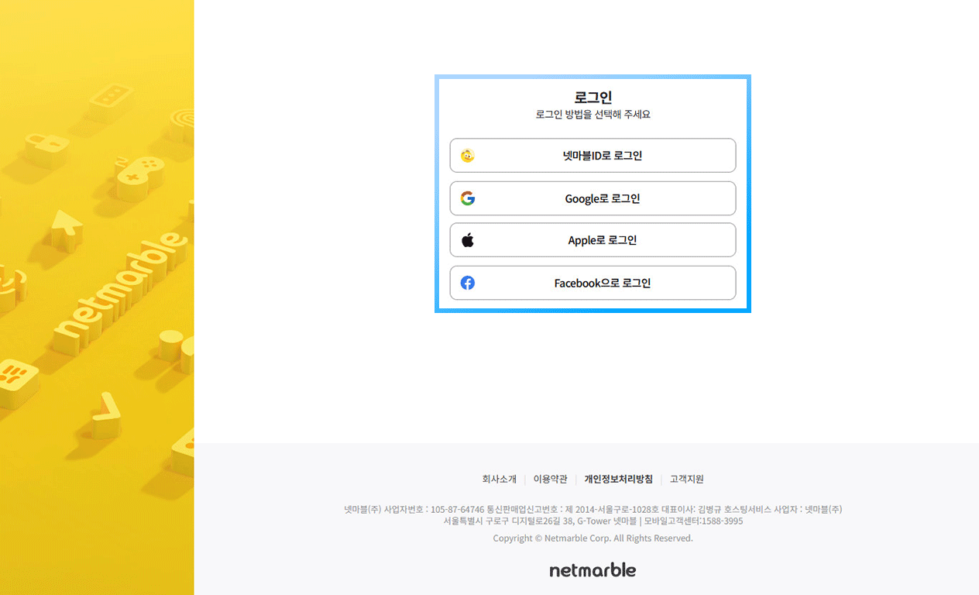Open the 회사소개 footer link
The image size is (979, 595).
coord(499,479)
